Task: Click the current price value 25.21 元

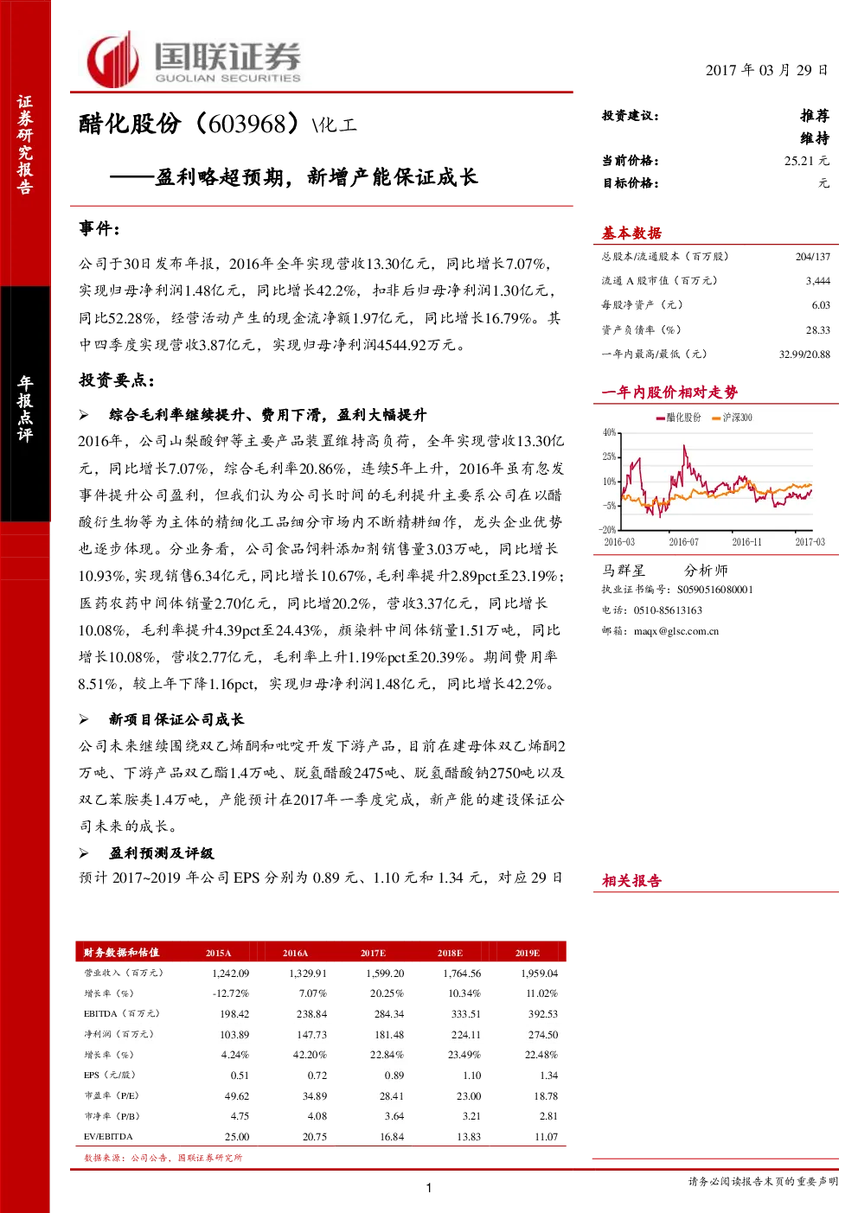Action: pos(807,161)
